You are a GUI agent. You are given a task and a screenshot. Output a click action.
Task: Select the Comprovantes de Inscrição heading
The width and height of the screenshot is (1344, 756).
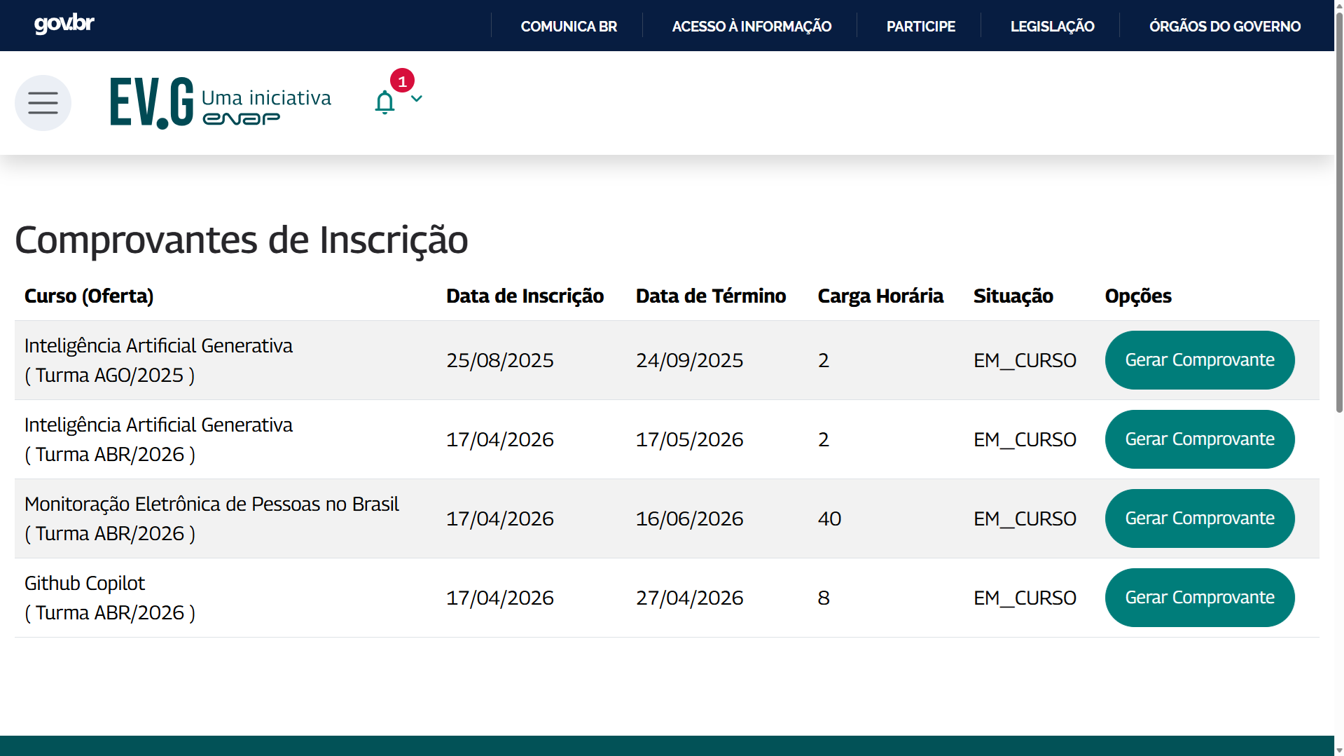[x=242, y=240]
